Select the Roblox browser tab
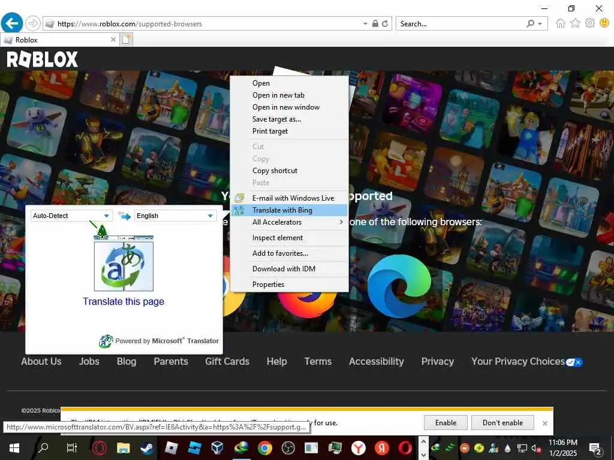Image resolution: width=614 pixels, height=460 pixels. (59, 40)
